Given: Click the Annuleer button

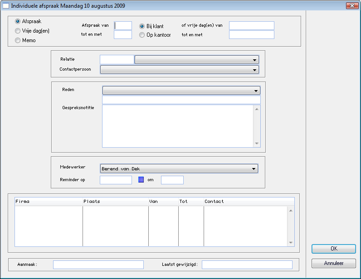Looking at the screenshot, I should 333,263.
